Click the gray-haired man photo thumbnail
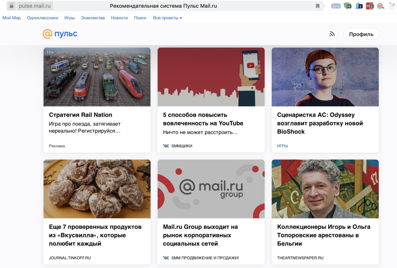 [x=325, y=189]
